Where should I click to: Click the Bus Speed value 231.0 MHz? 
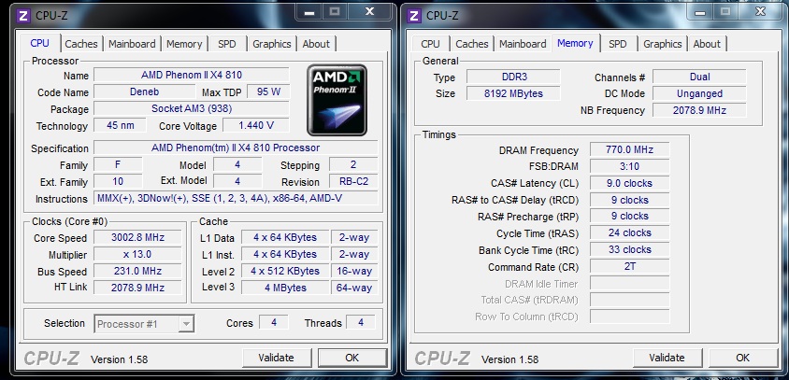(137, 271)
